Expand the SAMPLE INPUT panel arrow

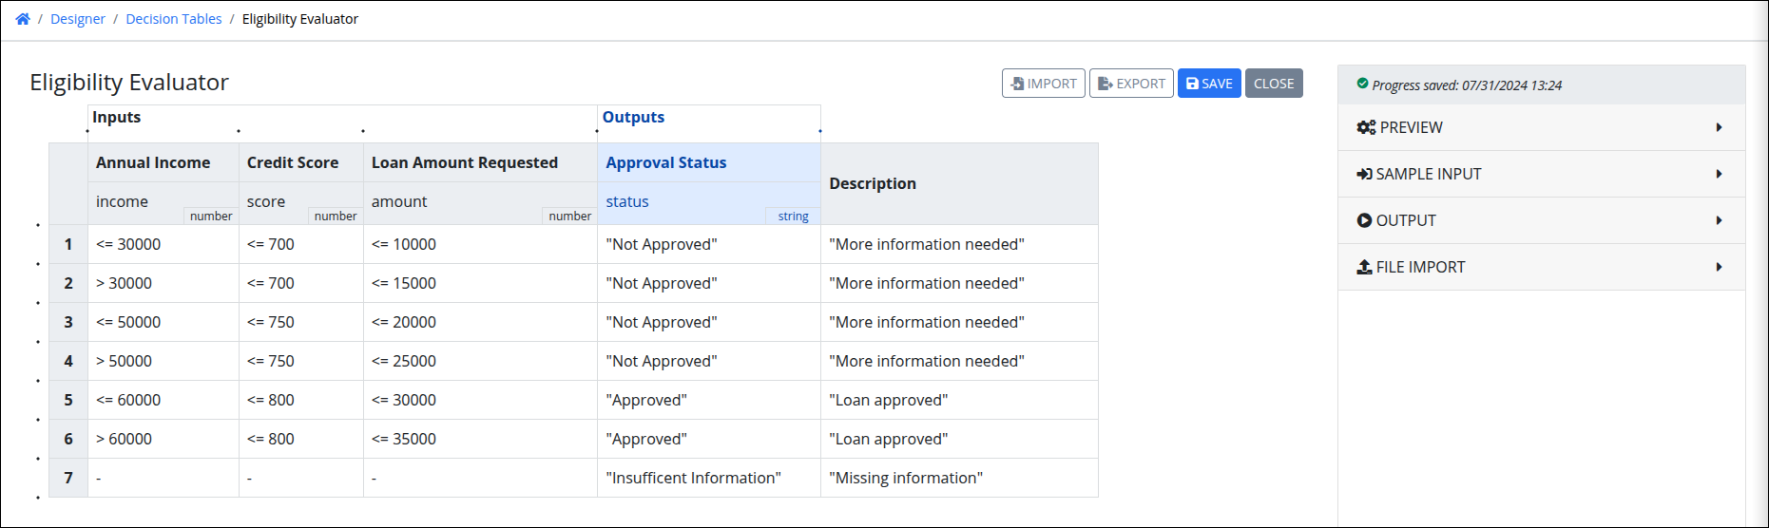[x=1719, y=174]
